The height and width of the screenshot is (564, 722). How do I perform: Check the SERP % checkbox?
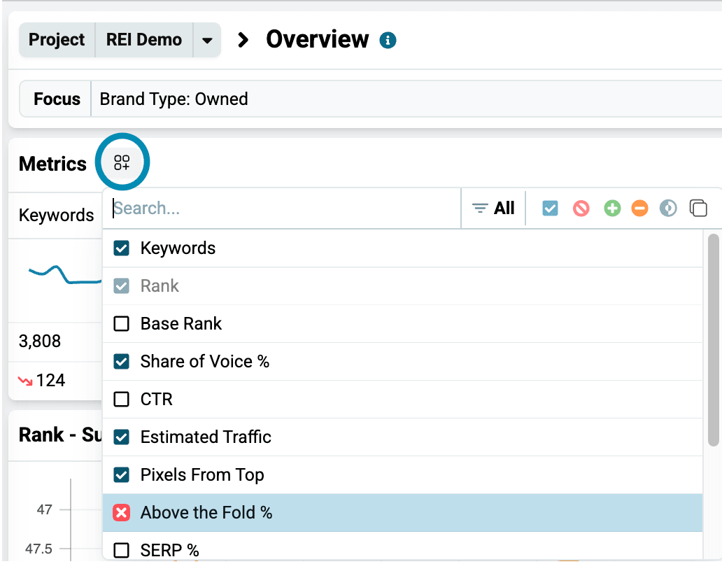pyautogui.click(x=122, y=550)
